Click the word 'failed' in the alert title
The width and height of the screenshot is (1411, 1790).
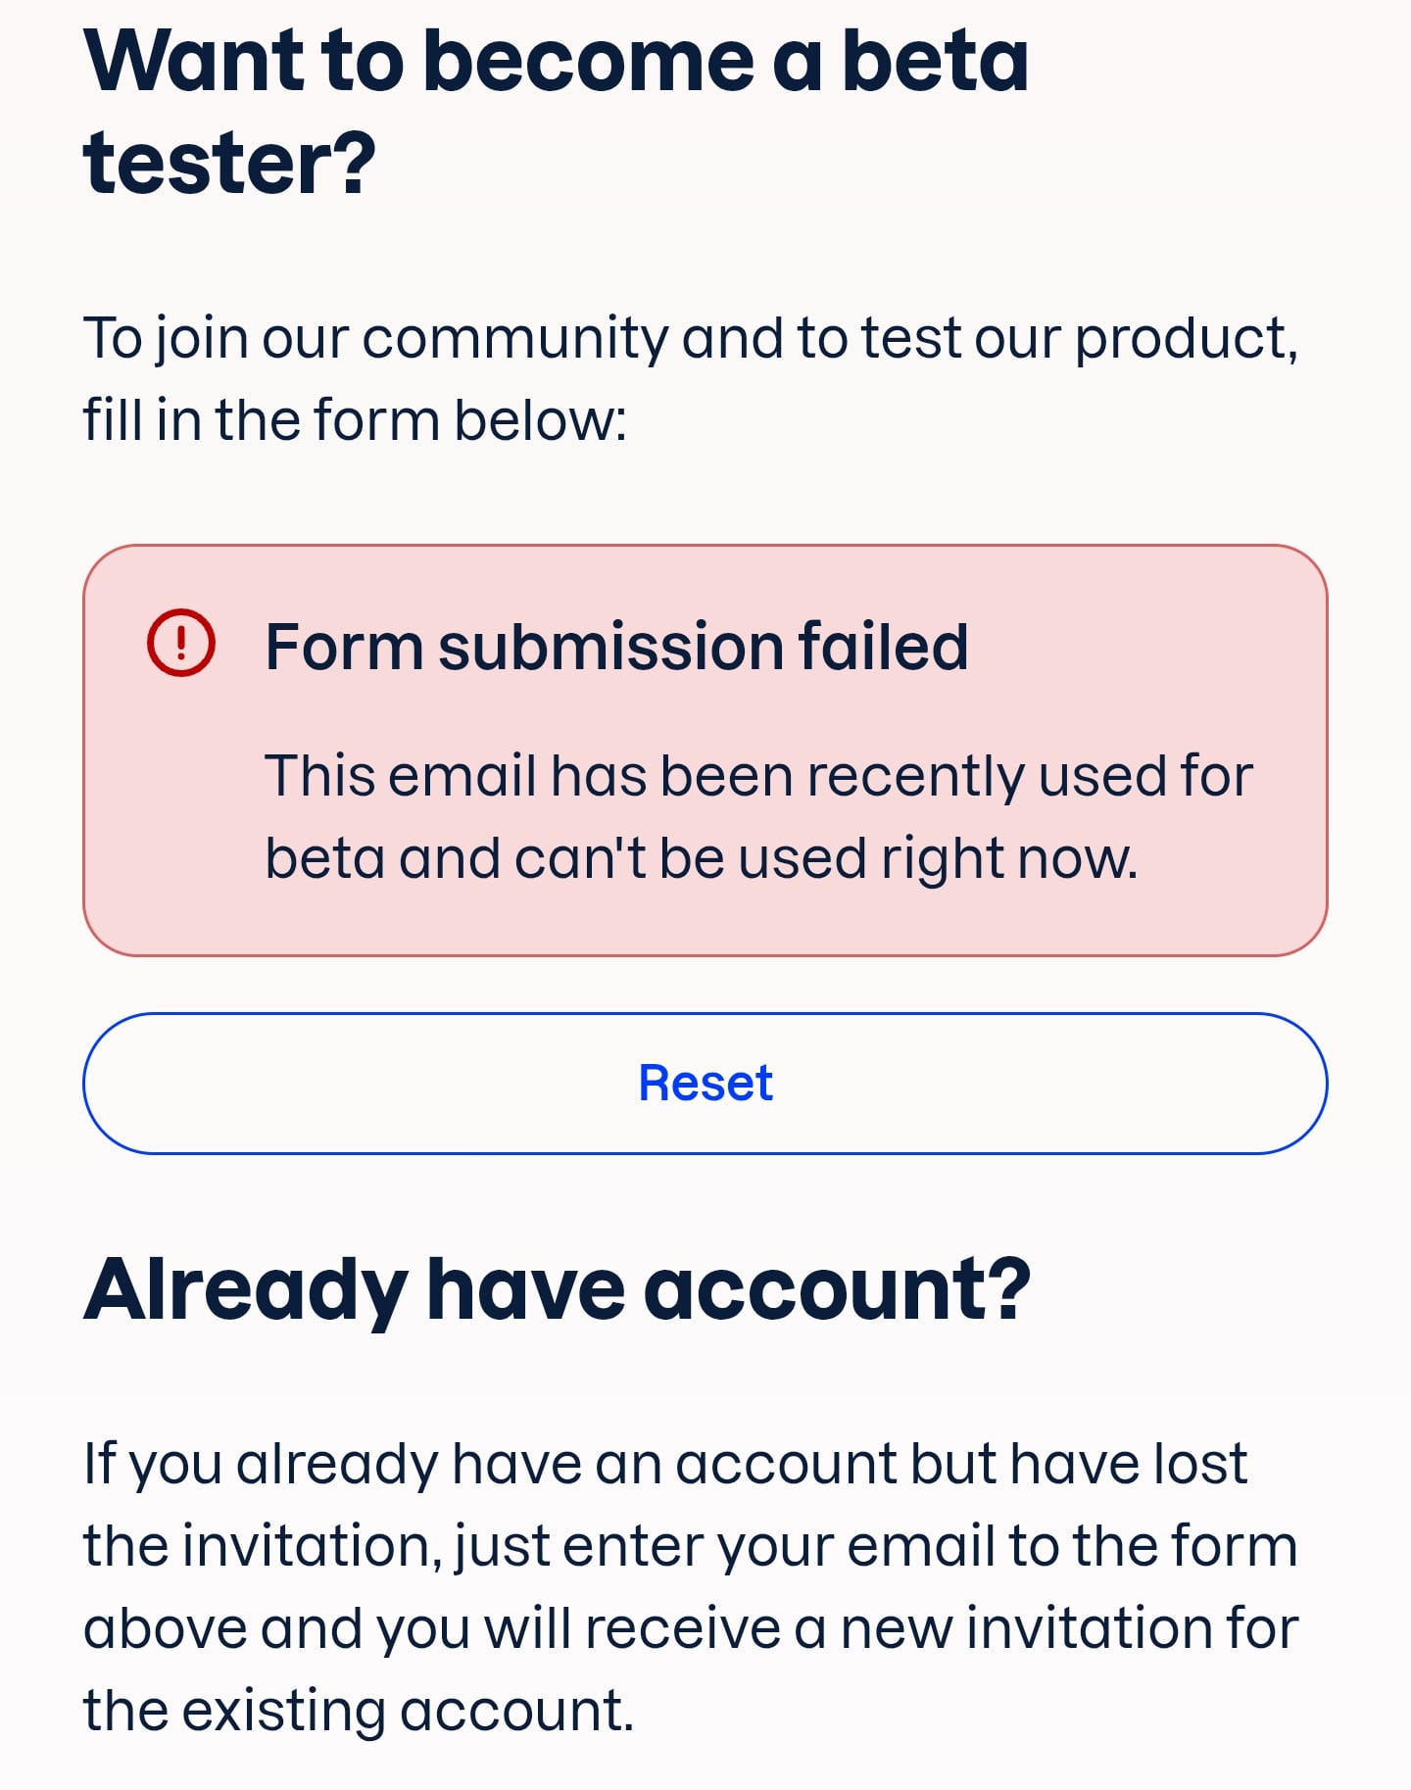[x=883, y=647]
